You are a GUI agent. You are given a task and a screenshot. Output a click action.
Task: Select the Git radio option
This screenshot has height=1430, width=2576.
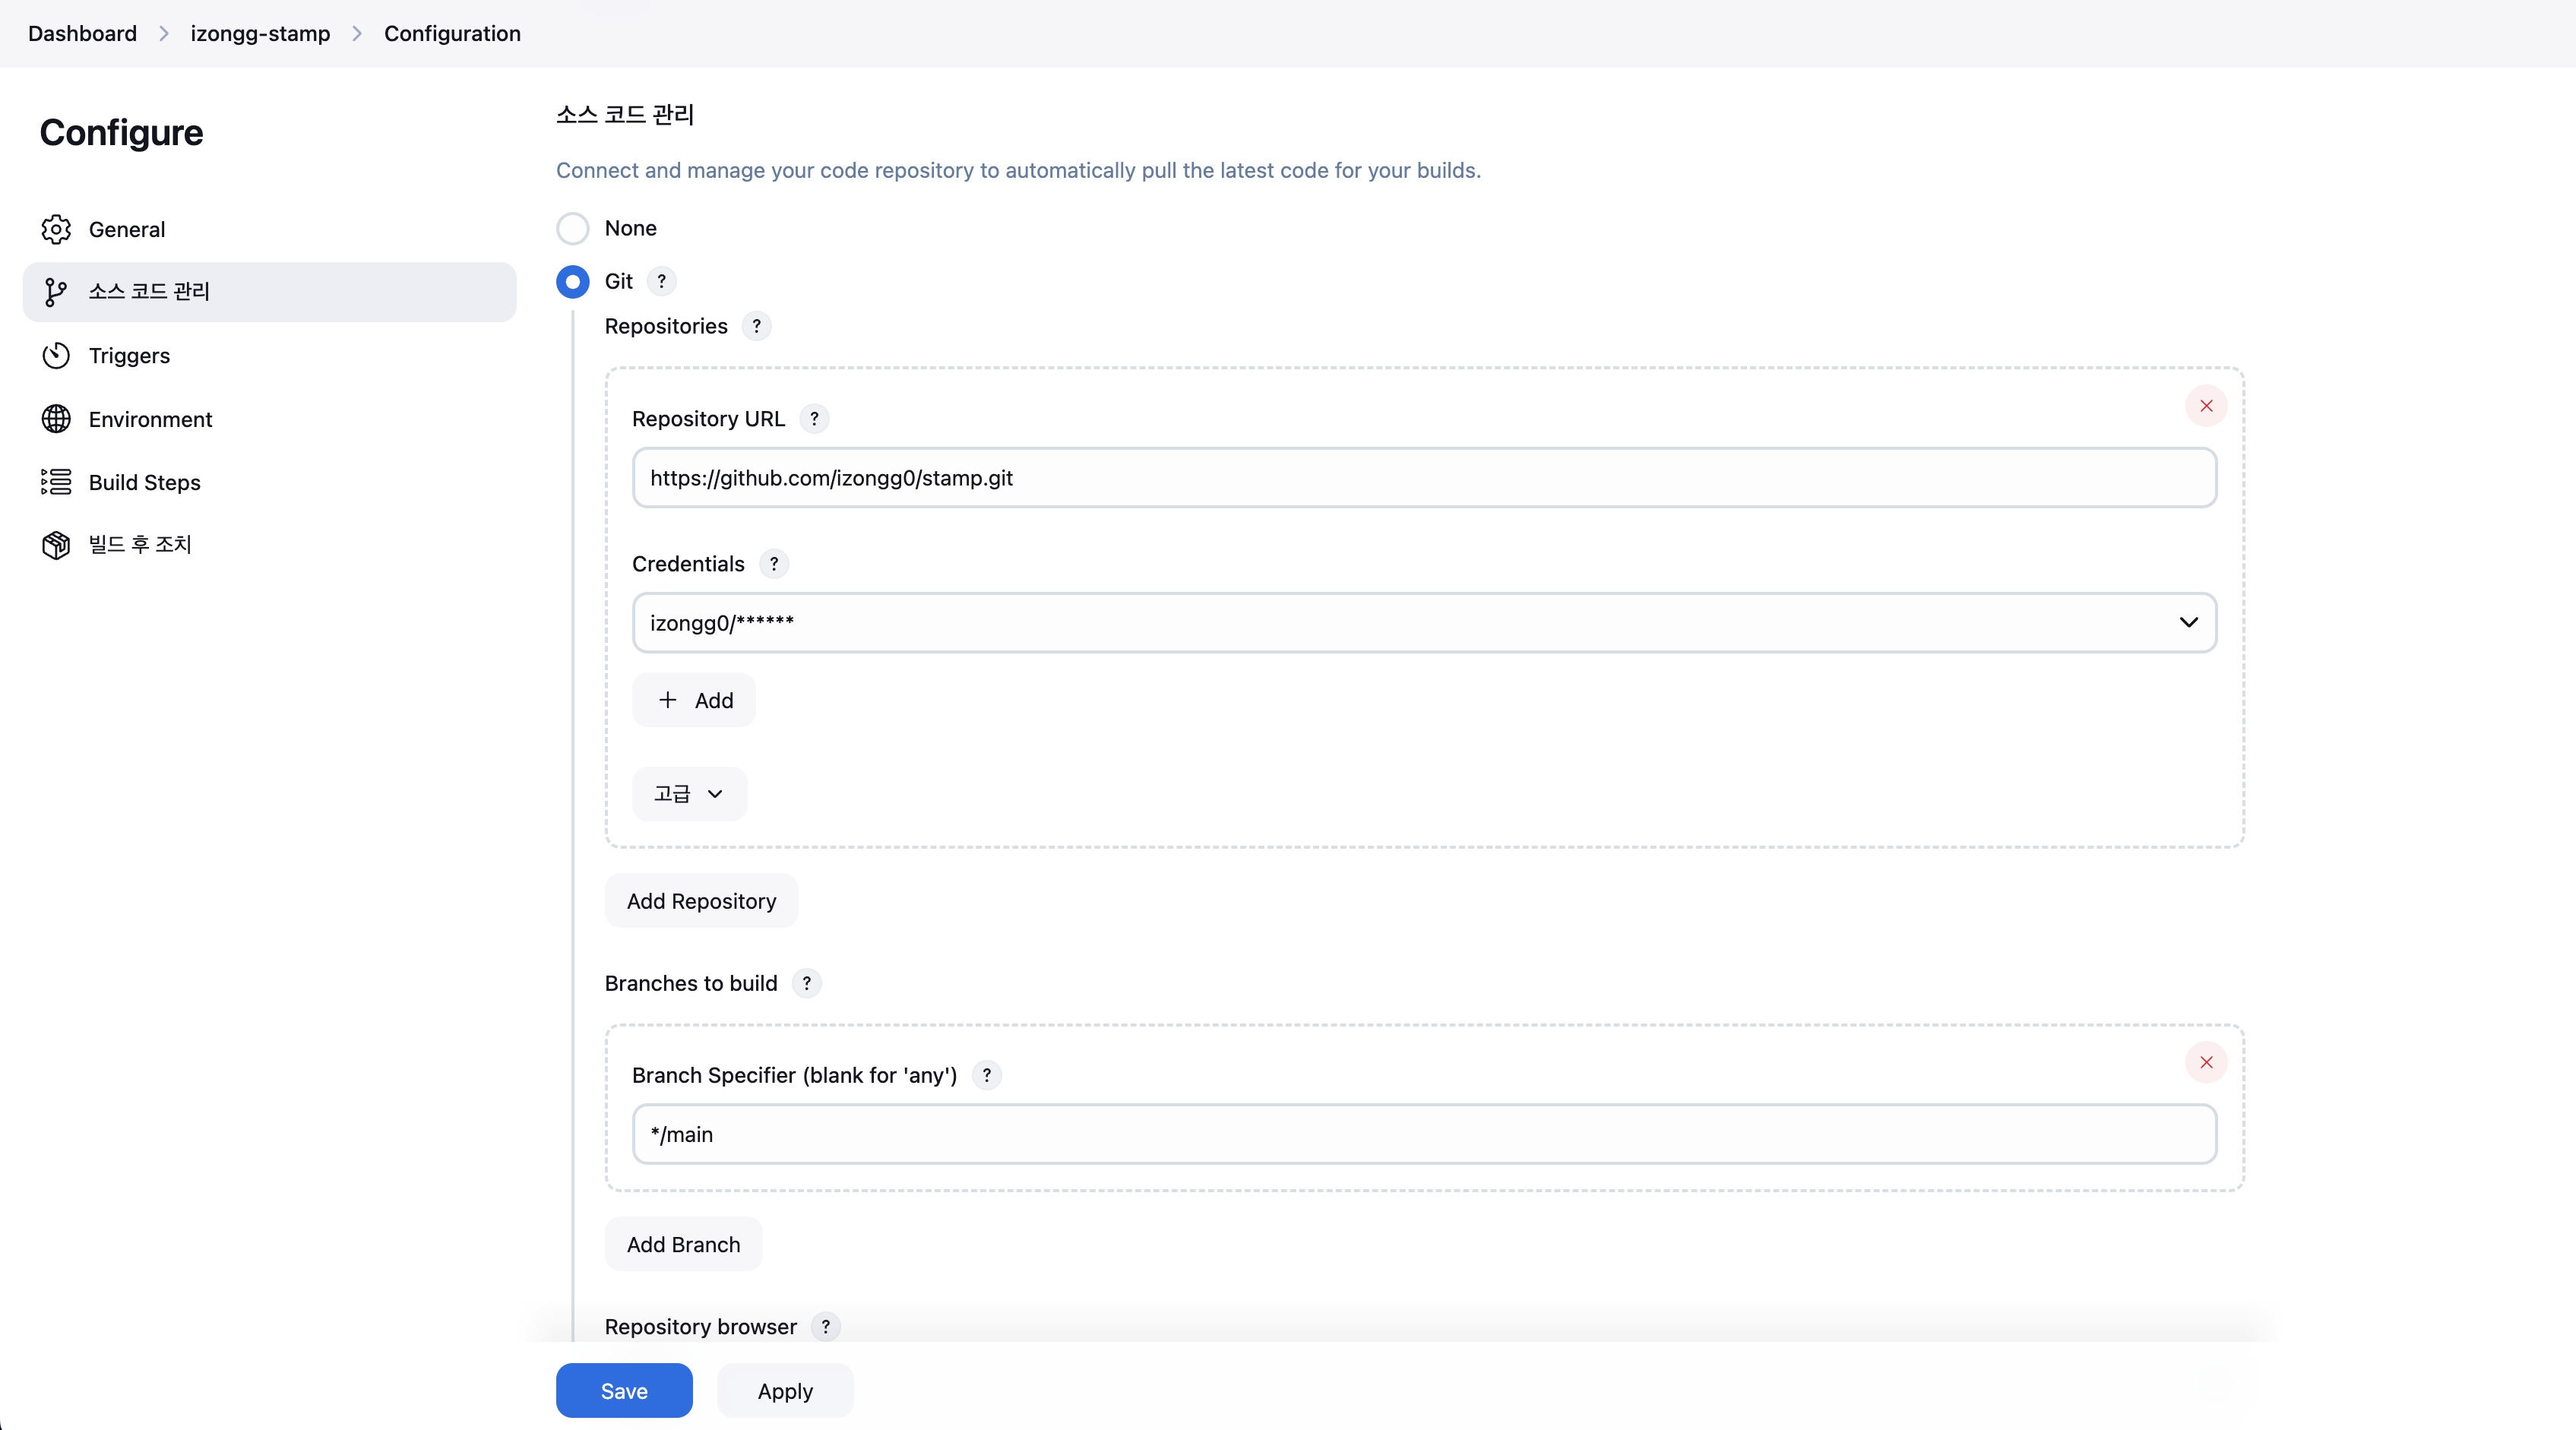pos(573,282)
